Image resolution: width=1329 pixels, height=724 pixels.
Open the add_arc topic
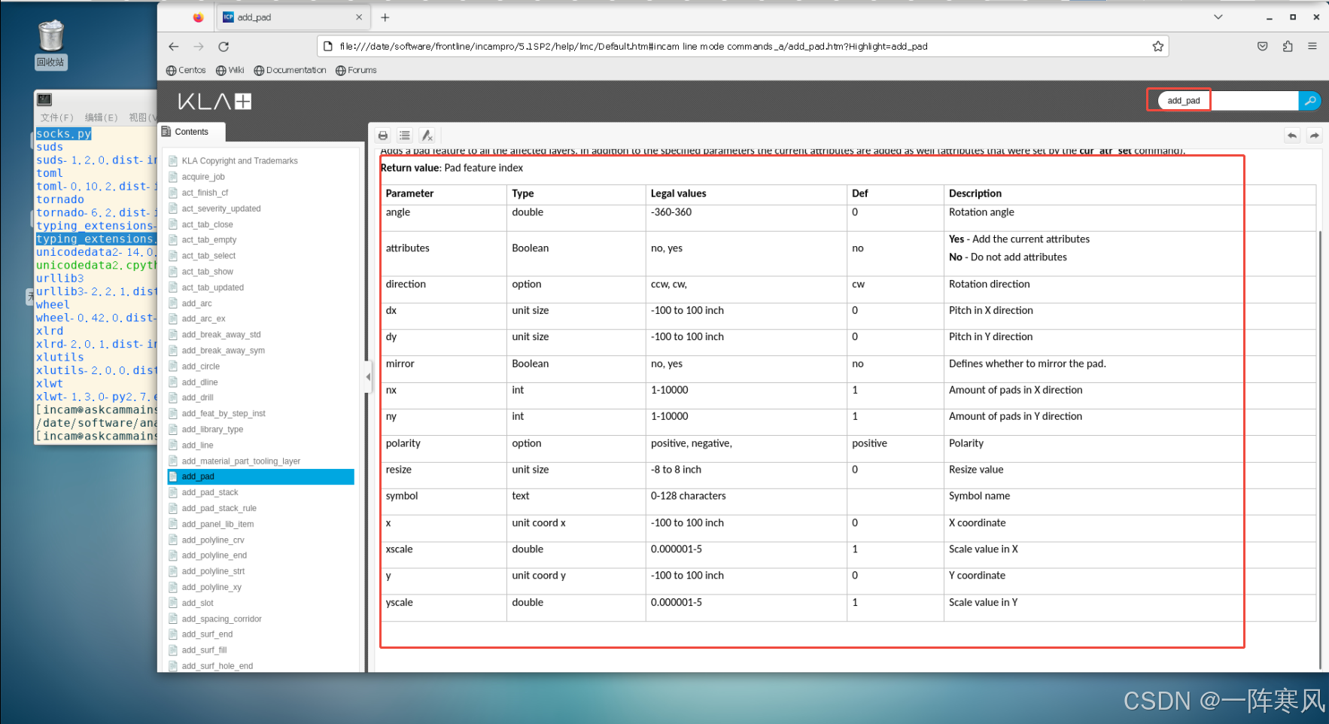pos(196,303)
